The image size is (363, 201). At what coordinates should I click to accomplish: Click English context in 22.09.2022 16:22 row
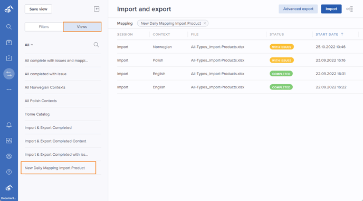[159, 87]
